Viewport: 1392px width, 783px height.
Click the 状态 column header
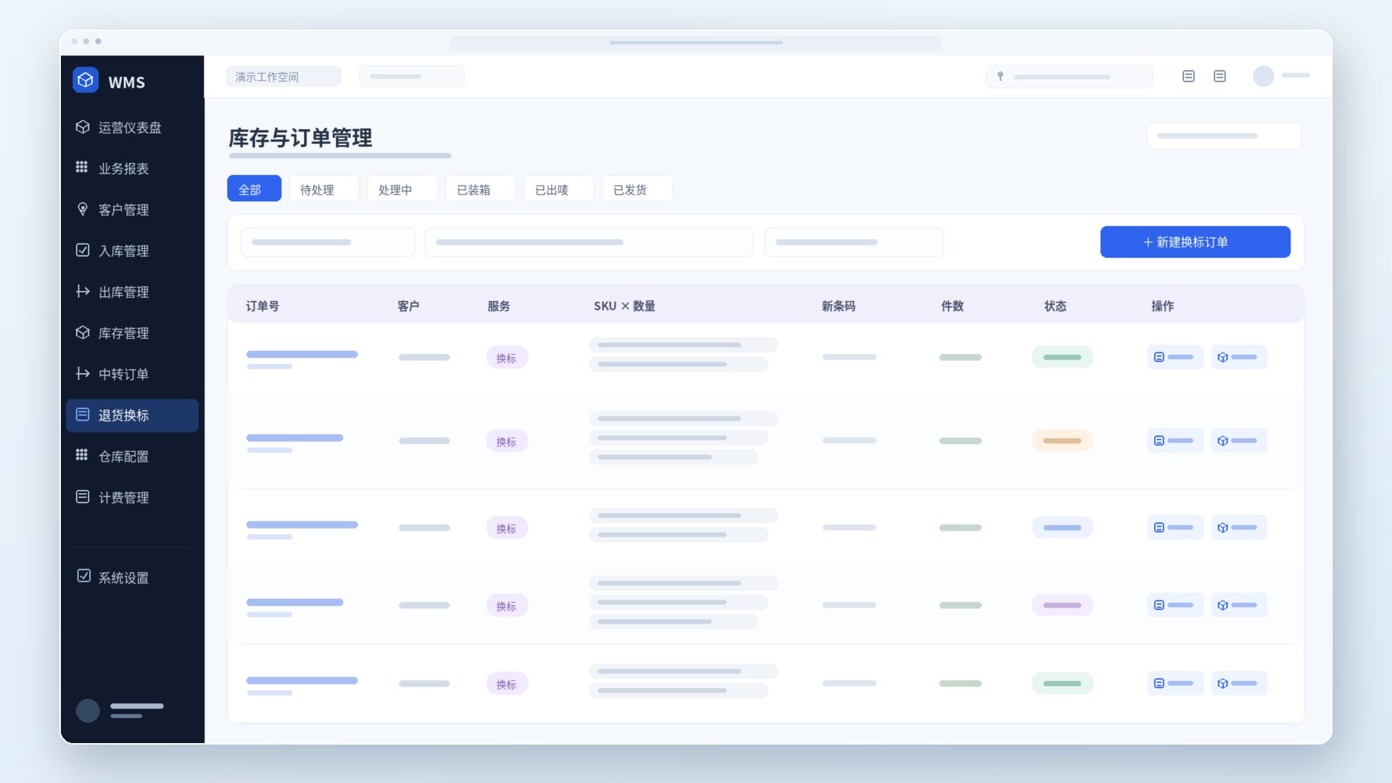[x=1055, y=306]
